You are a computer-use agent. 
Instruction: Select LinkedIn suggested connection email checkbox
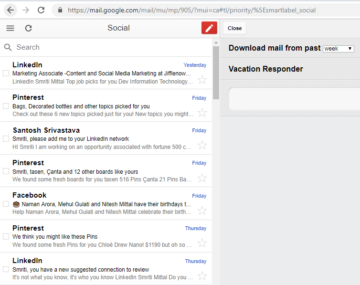tap(6, 269)
